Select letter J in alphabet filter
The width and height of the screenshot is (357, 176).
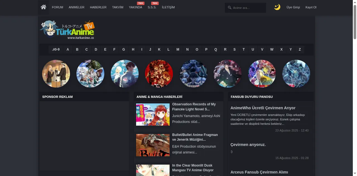click(150, 49)
